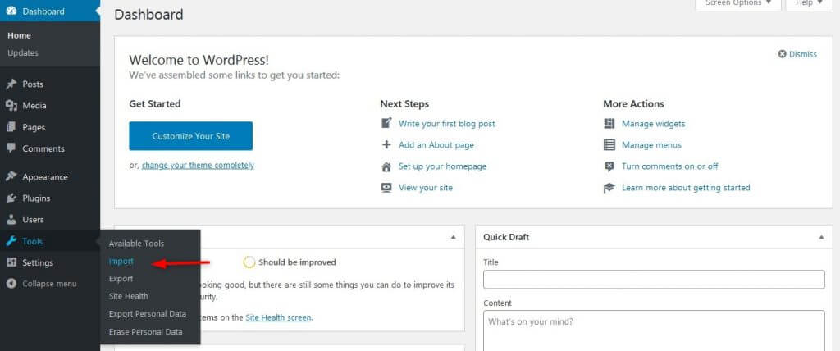Screen dimensions: 840x351
Task: Click the Dismiss circle-x icon
Action: (x=782, y=54)
